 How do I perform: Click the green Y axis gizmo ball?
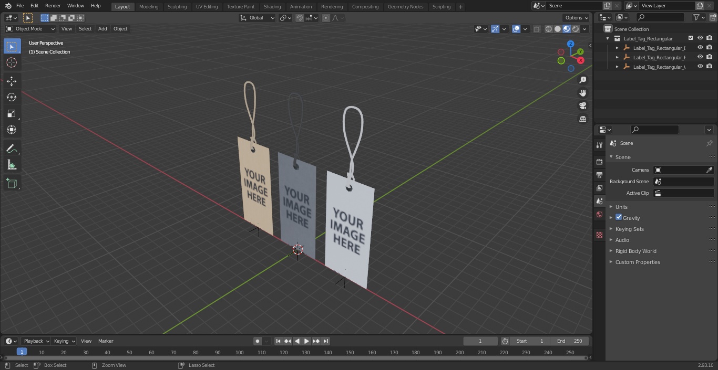[580, 51]
